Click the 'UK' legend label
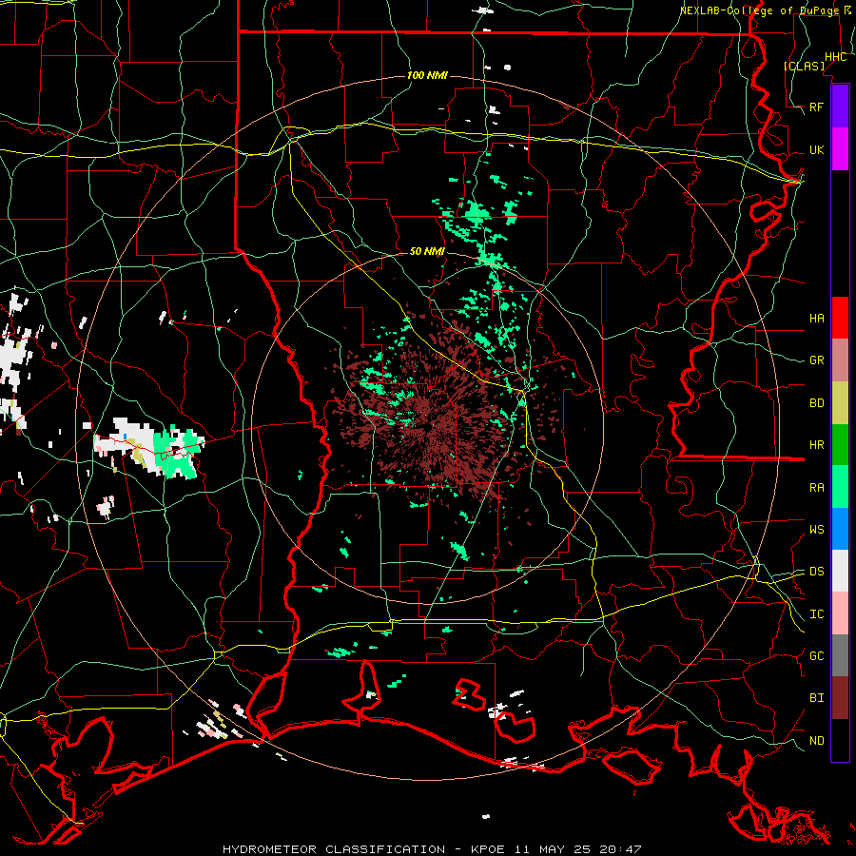The width and height of the screenshot is (856, 856). point(817,149)
